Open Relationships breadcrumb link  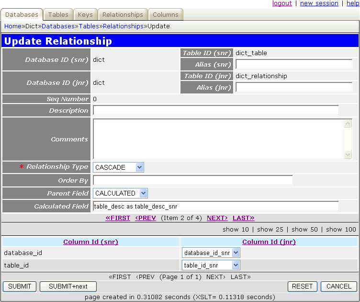point(123,26)
